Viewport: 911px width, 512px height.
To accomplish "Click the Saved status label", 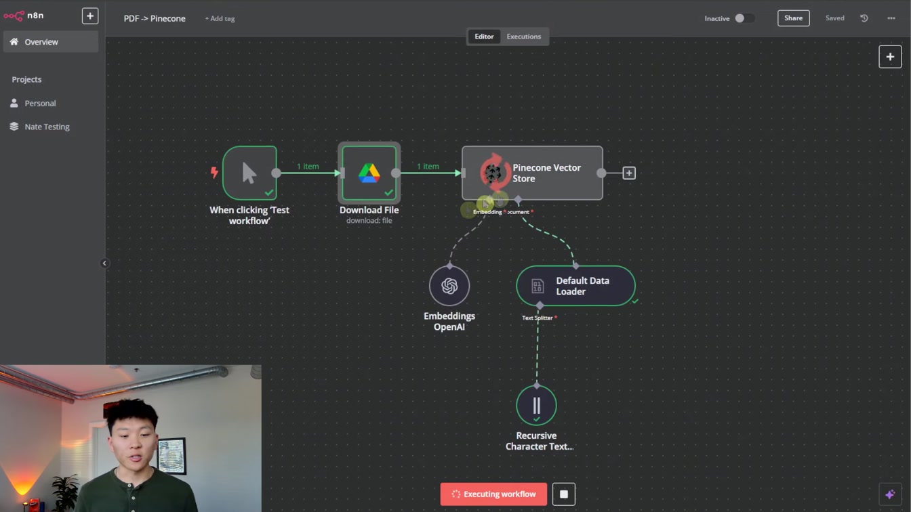I will click(x=835, y=18).
